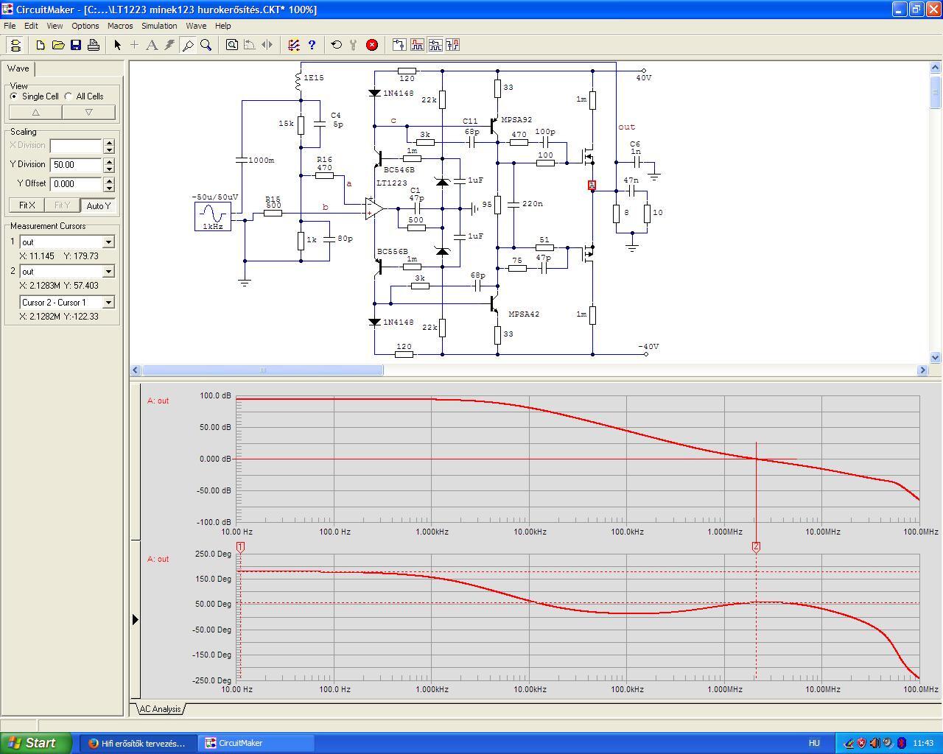Click the blue question mark Help icon
The width and height of the screenshot is (943, 754).
tap(312, 45)
